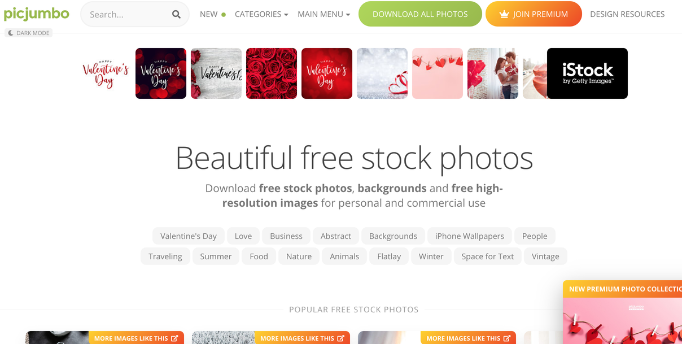Click the iStock by Getty Images logo
Viewport: 682px width, 344px height.
click(x=587, y=73)
